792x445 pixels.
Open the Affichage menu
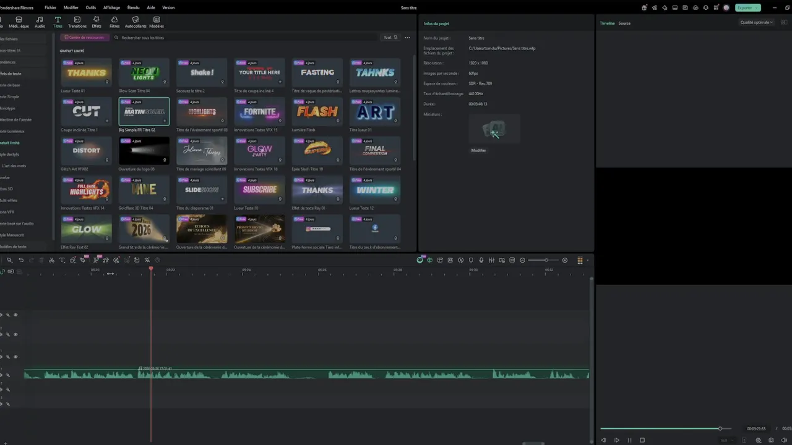pyautogui.click(x=111, y=7)
